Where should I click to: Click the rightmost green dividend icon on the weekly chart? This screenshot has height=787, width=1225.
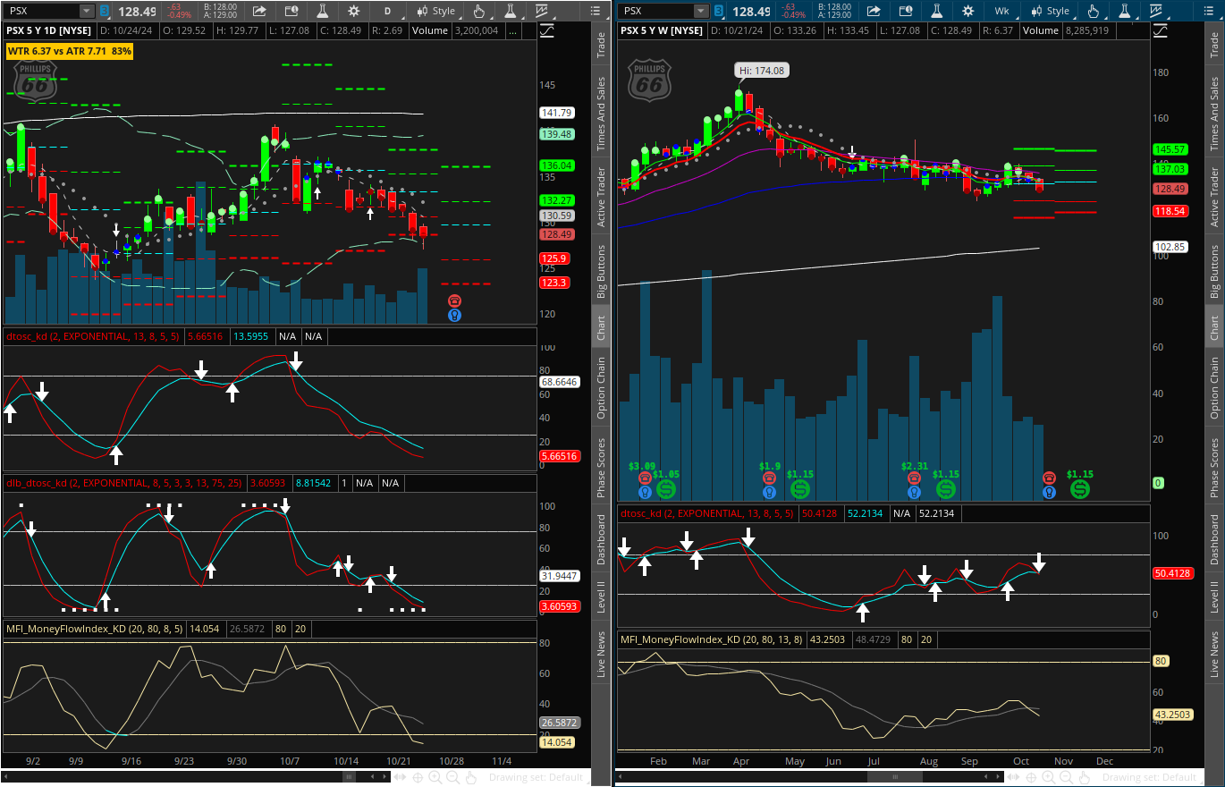coord(1080,490)
